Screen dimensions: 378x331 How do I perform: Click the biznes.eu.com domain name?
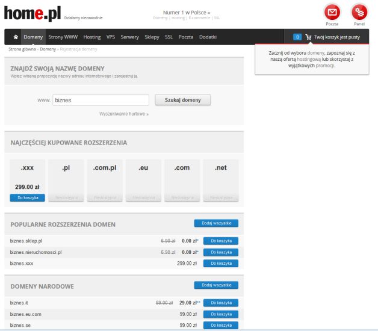pyautogui.click(x=25, y=314)
